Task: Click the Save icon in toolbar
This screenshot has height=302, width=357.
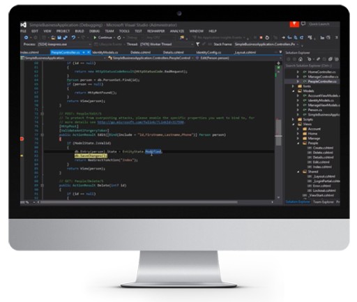Action: click(59, 38)
